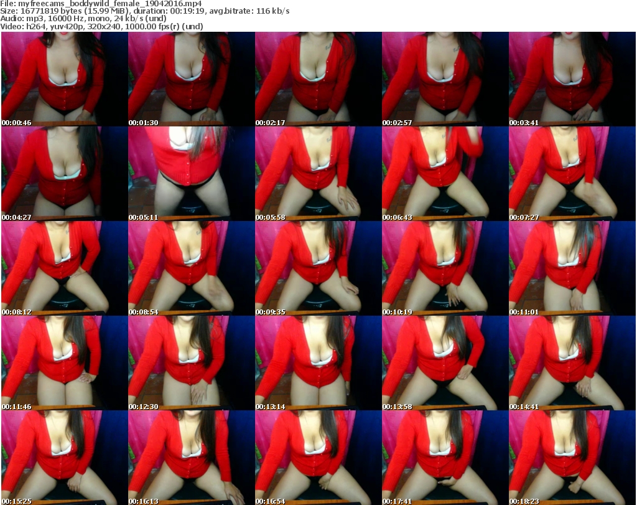Open the frame at 00:06:43
The image size is (637, 505).
tap(445, 174)
